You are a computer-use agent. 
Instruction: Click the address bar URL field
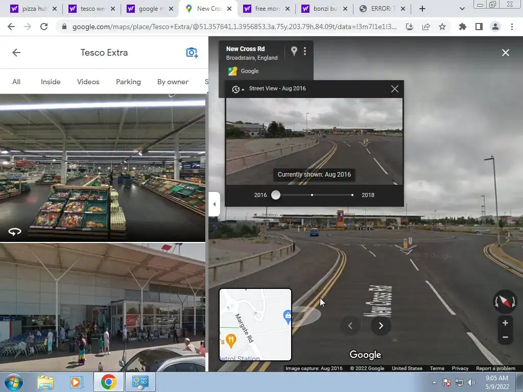(234, 27)
